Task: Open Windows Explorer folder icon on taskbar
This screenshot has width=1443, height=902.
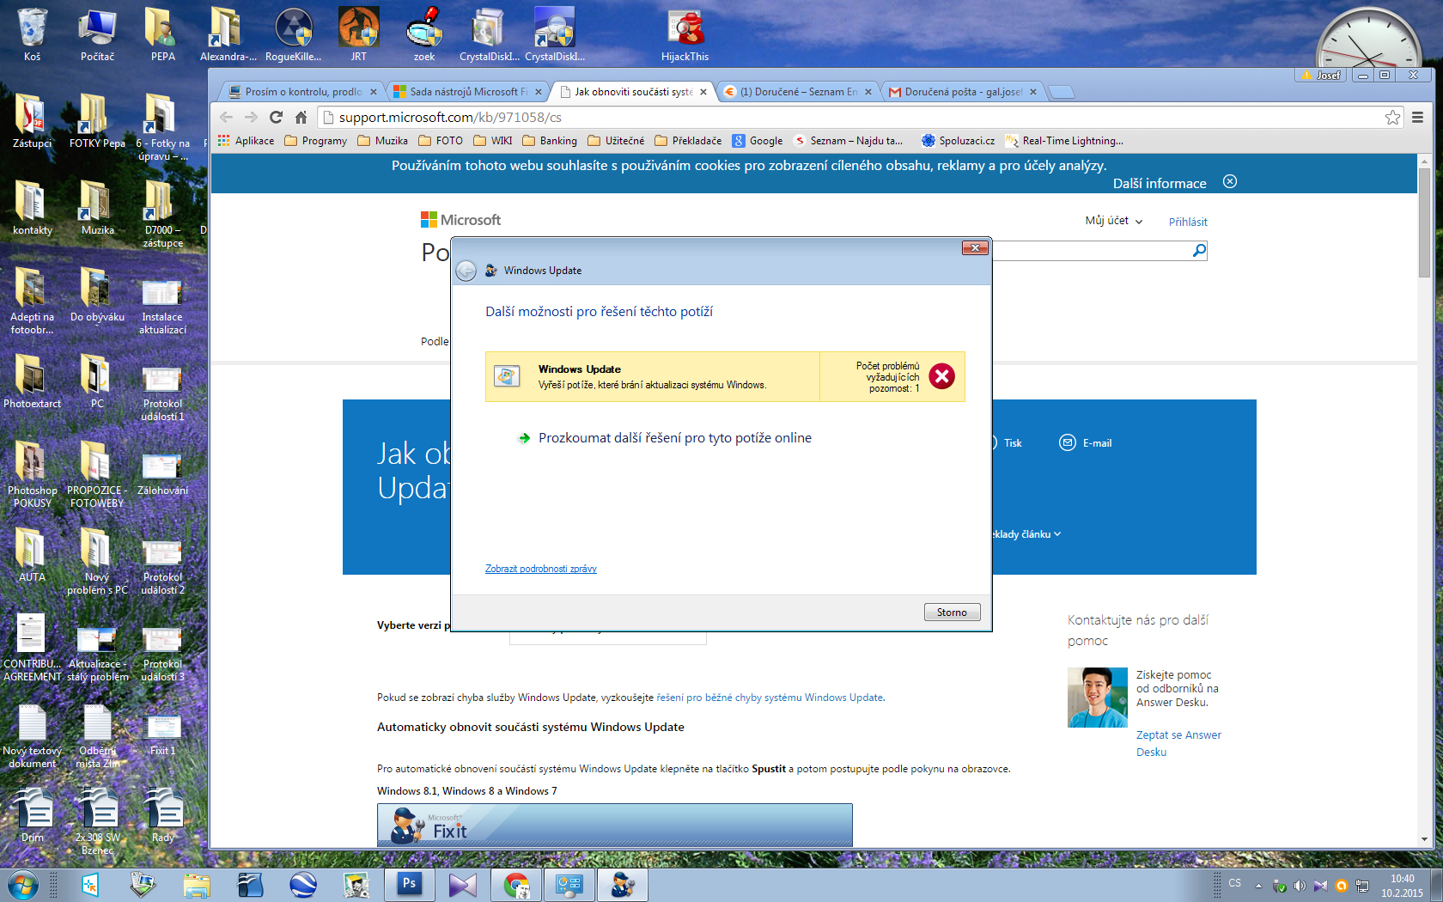Action: click(197, 884)
